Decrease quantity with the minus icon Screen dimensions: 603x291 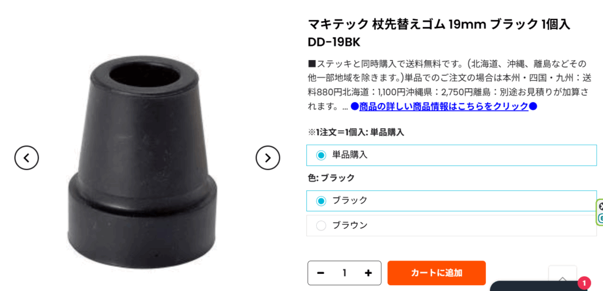[x=320, y=273]
